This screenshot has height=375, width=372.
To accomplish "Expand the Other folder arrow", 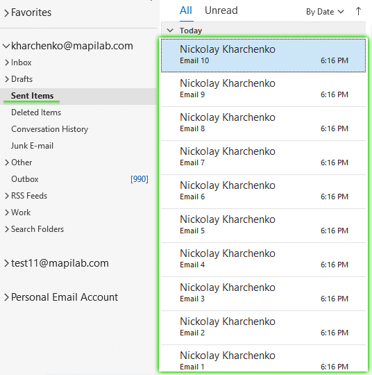I will 7,162.
